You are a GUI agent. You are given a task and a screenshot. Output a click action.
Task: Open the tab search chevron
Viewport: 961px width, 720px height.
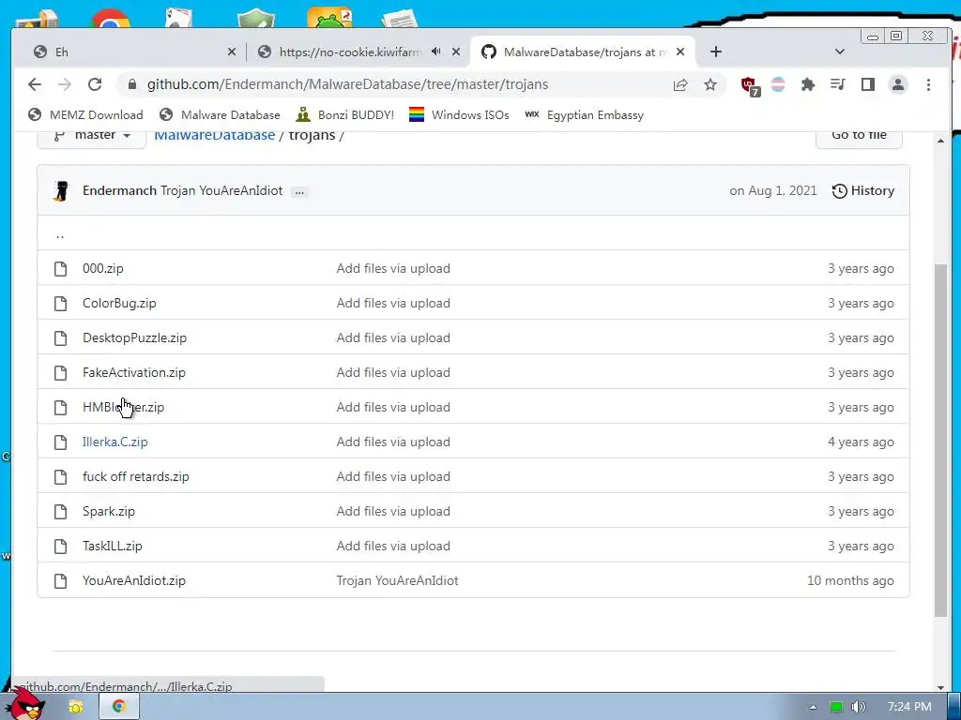pos(840,52)
